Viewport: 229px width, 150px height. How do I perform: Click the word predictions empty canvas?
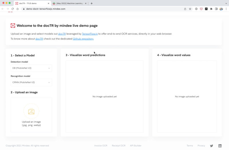click(x=104, y=96)
